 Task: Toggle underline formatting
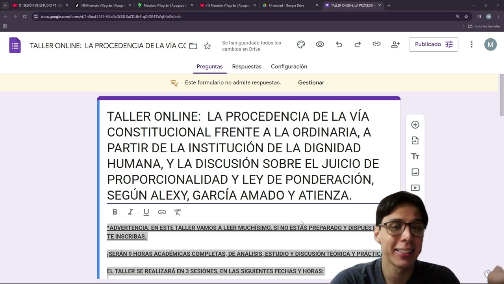click(x=146, y=212)
